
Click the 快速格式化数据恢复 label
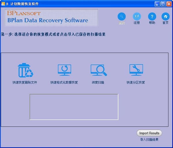(x=64, y=82)
